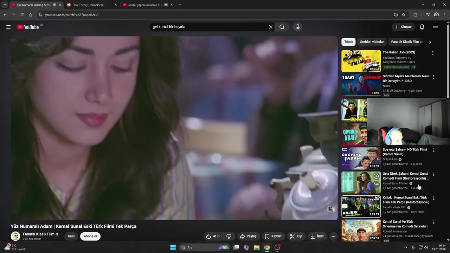This screenshot has height=253, width=450.
Task: Switch to the Serdar yapma nolursun tab
Action: tap(148, 5)
